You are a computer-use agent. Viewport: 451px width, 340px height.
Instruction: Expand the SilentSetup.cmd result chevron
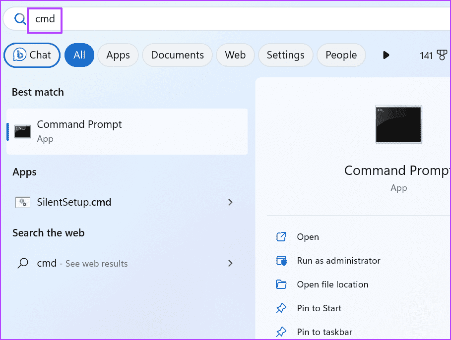coord(230,202)
